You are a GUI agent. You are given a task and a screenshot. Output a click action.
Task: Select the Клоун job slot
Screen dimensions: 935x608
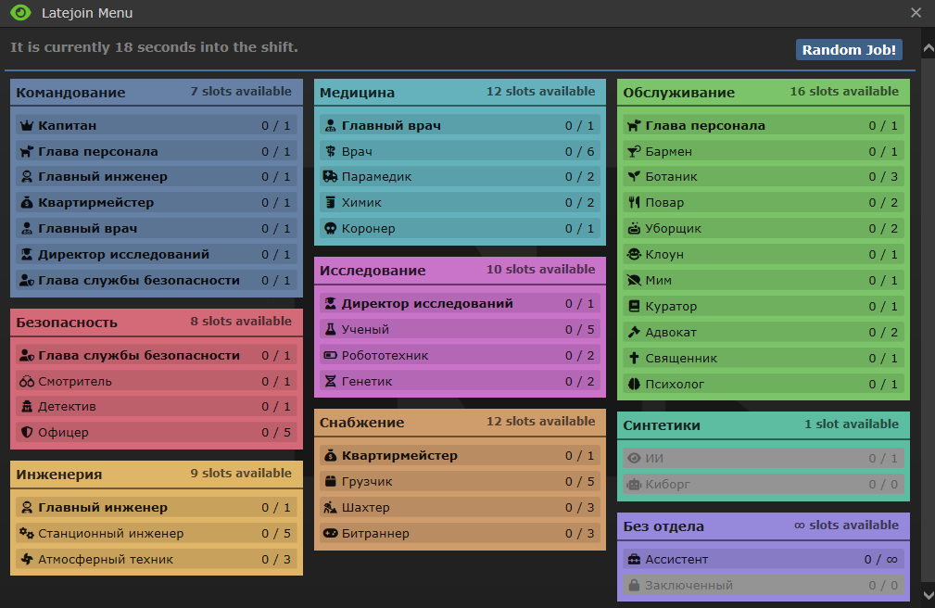[x=763, y=255]
